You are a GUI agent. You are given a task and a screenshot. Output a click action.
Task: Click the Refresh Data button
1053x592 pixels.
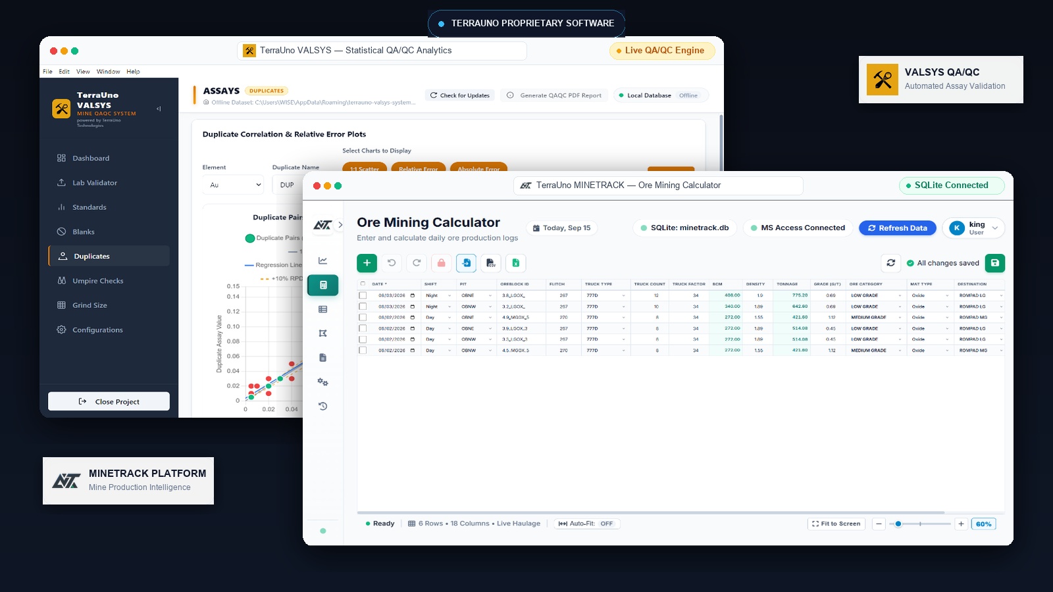[x=898, y=228]
